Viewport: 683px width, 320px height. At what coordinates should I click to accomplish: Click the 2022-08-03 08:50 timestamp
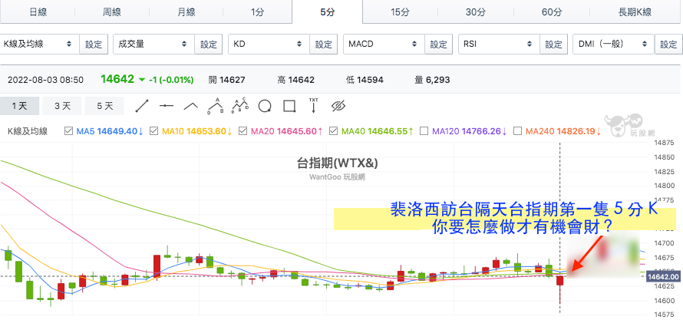pos(46,80)
